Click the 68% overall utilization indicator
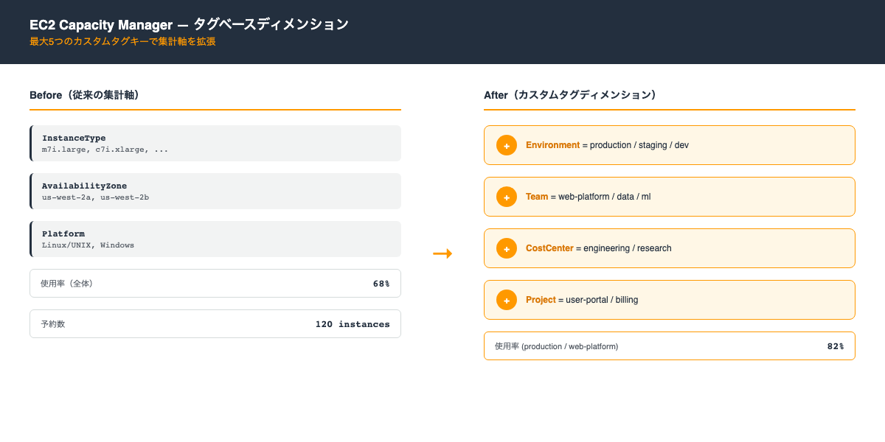 383,283
